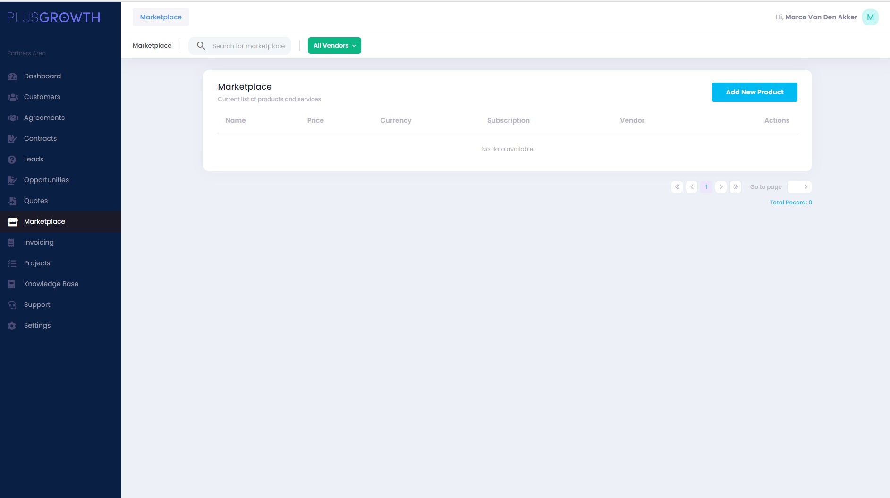890x498 pixels.
Task: Open Knowledge Base from sidebar
Action: tap(51, 284)
